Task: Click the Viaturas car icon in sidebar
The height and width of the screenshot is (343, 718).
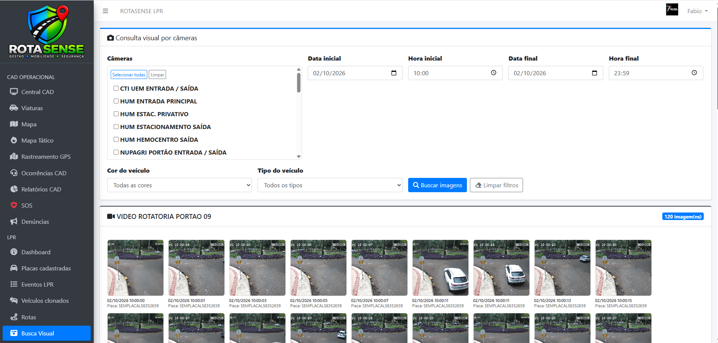Action: pos(14,108)
